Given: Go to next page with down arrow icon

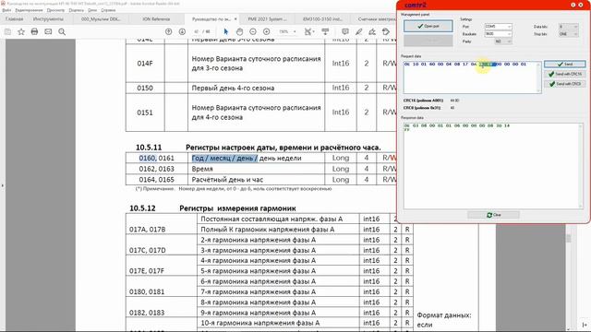Looking at the screenshot, I should [x=182, y=31].
